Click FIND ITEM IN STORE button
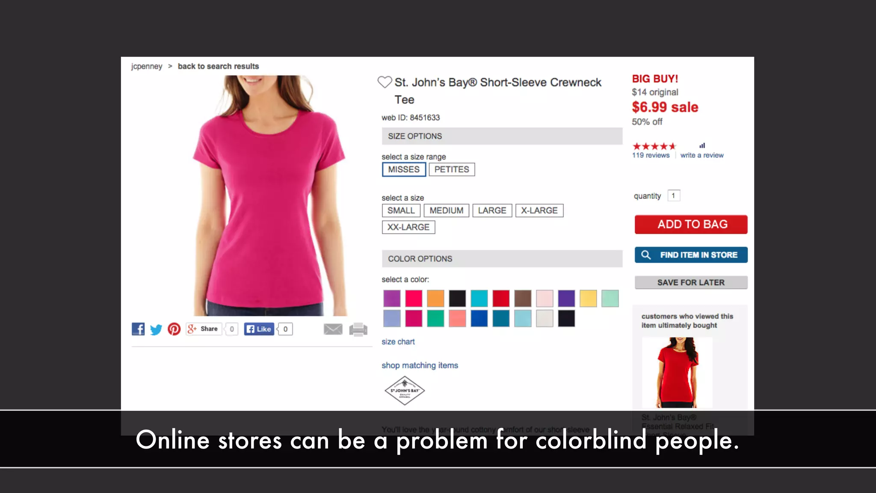 coord(691,255)
